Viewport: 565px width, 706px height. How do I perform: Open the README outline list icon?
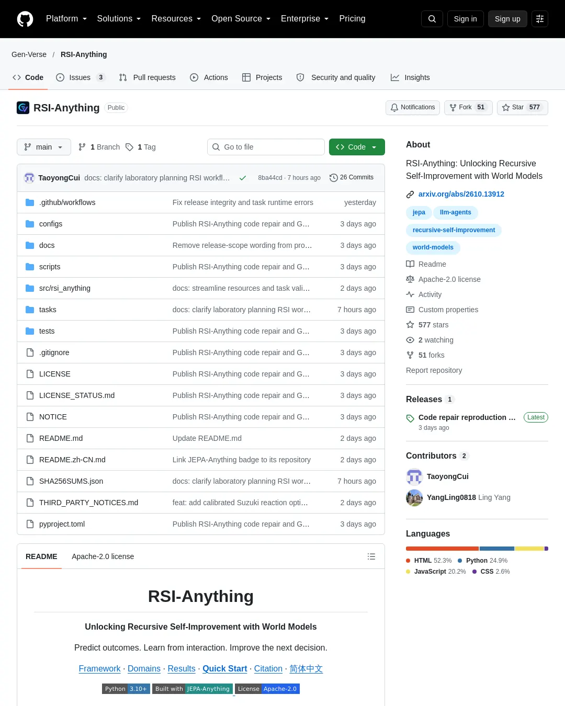[x=371, y=556]
